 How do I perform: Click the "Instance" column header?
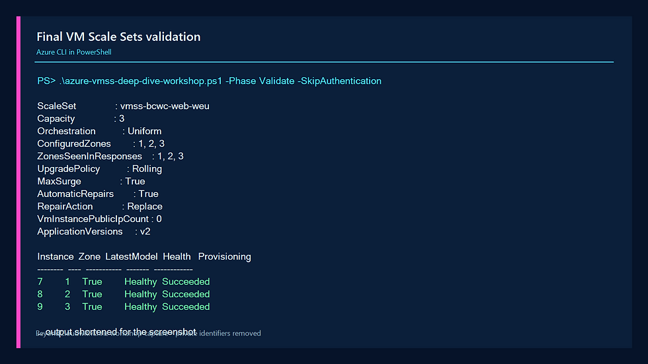pyautogui.click(x=56, y=257)
